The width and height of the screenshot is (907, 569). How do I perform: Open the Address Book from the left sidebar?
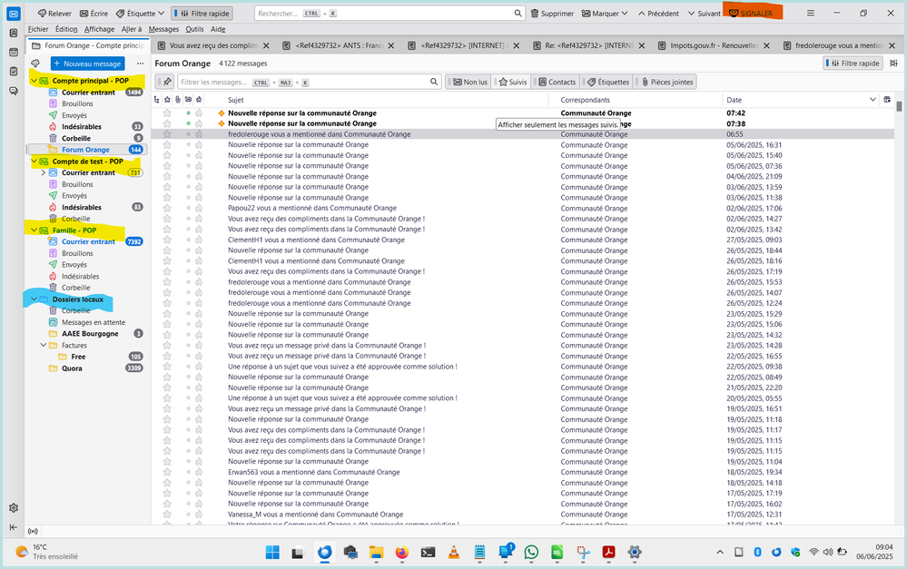pos(13,33)
